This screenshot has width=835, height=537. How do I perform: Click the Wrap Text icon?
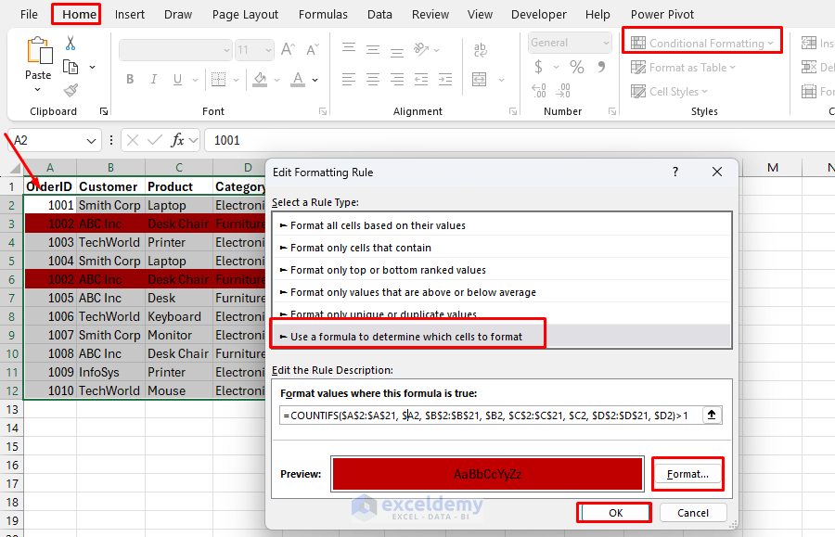[480, 49]
